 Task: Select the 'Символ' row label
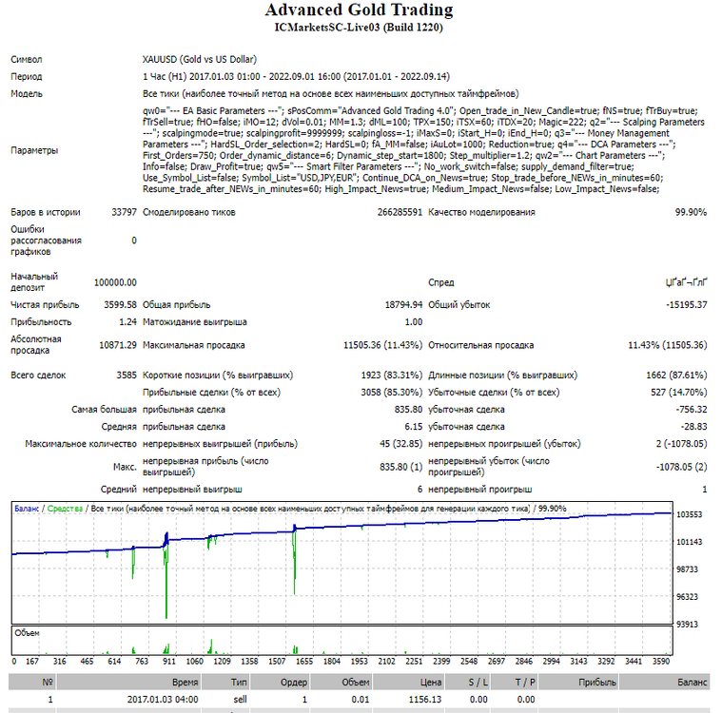(x=27, y=59)
